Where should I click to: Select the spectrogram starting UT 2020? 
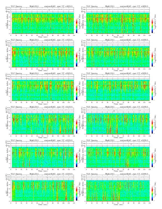[x=42, y=90]
